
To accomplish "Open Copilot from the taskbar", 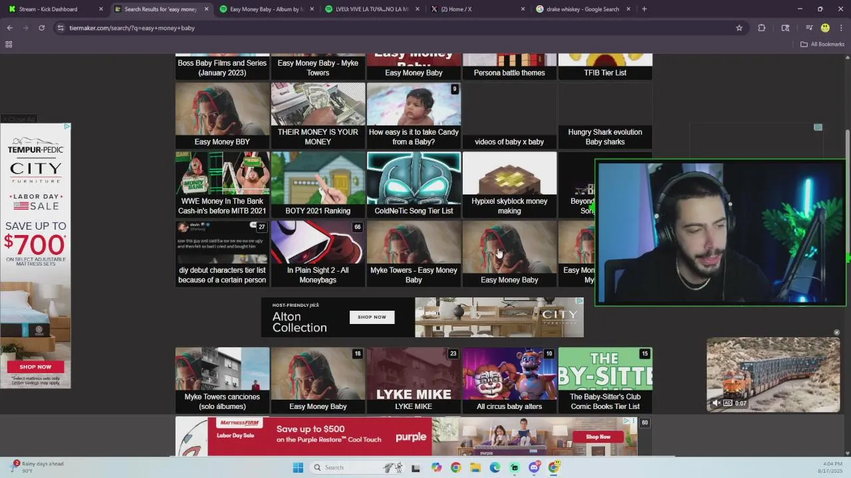I will click(436, 467).
